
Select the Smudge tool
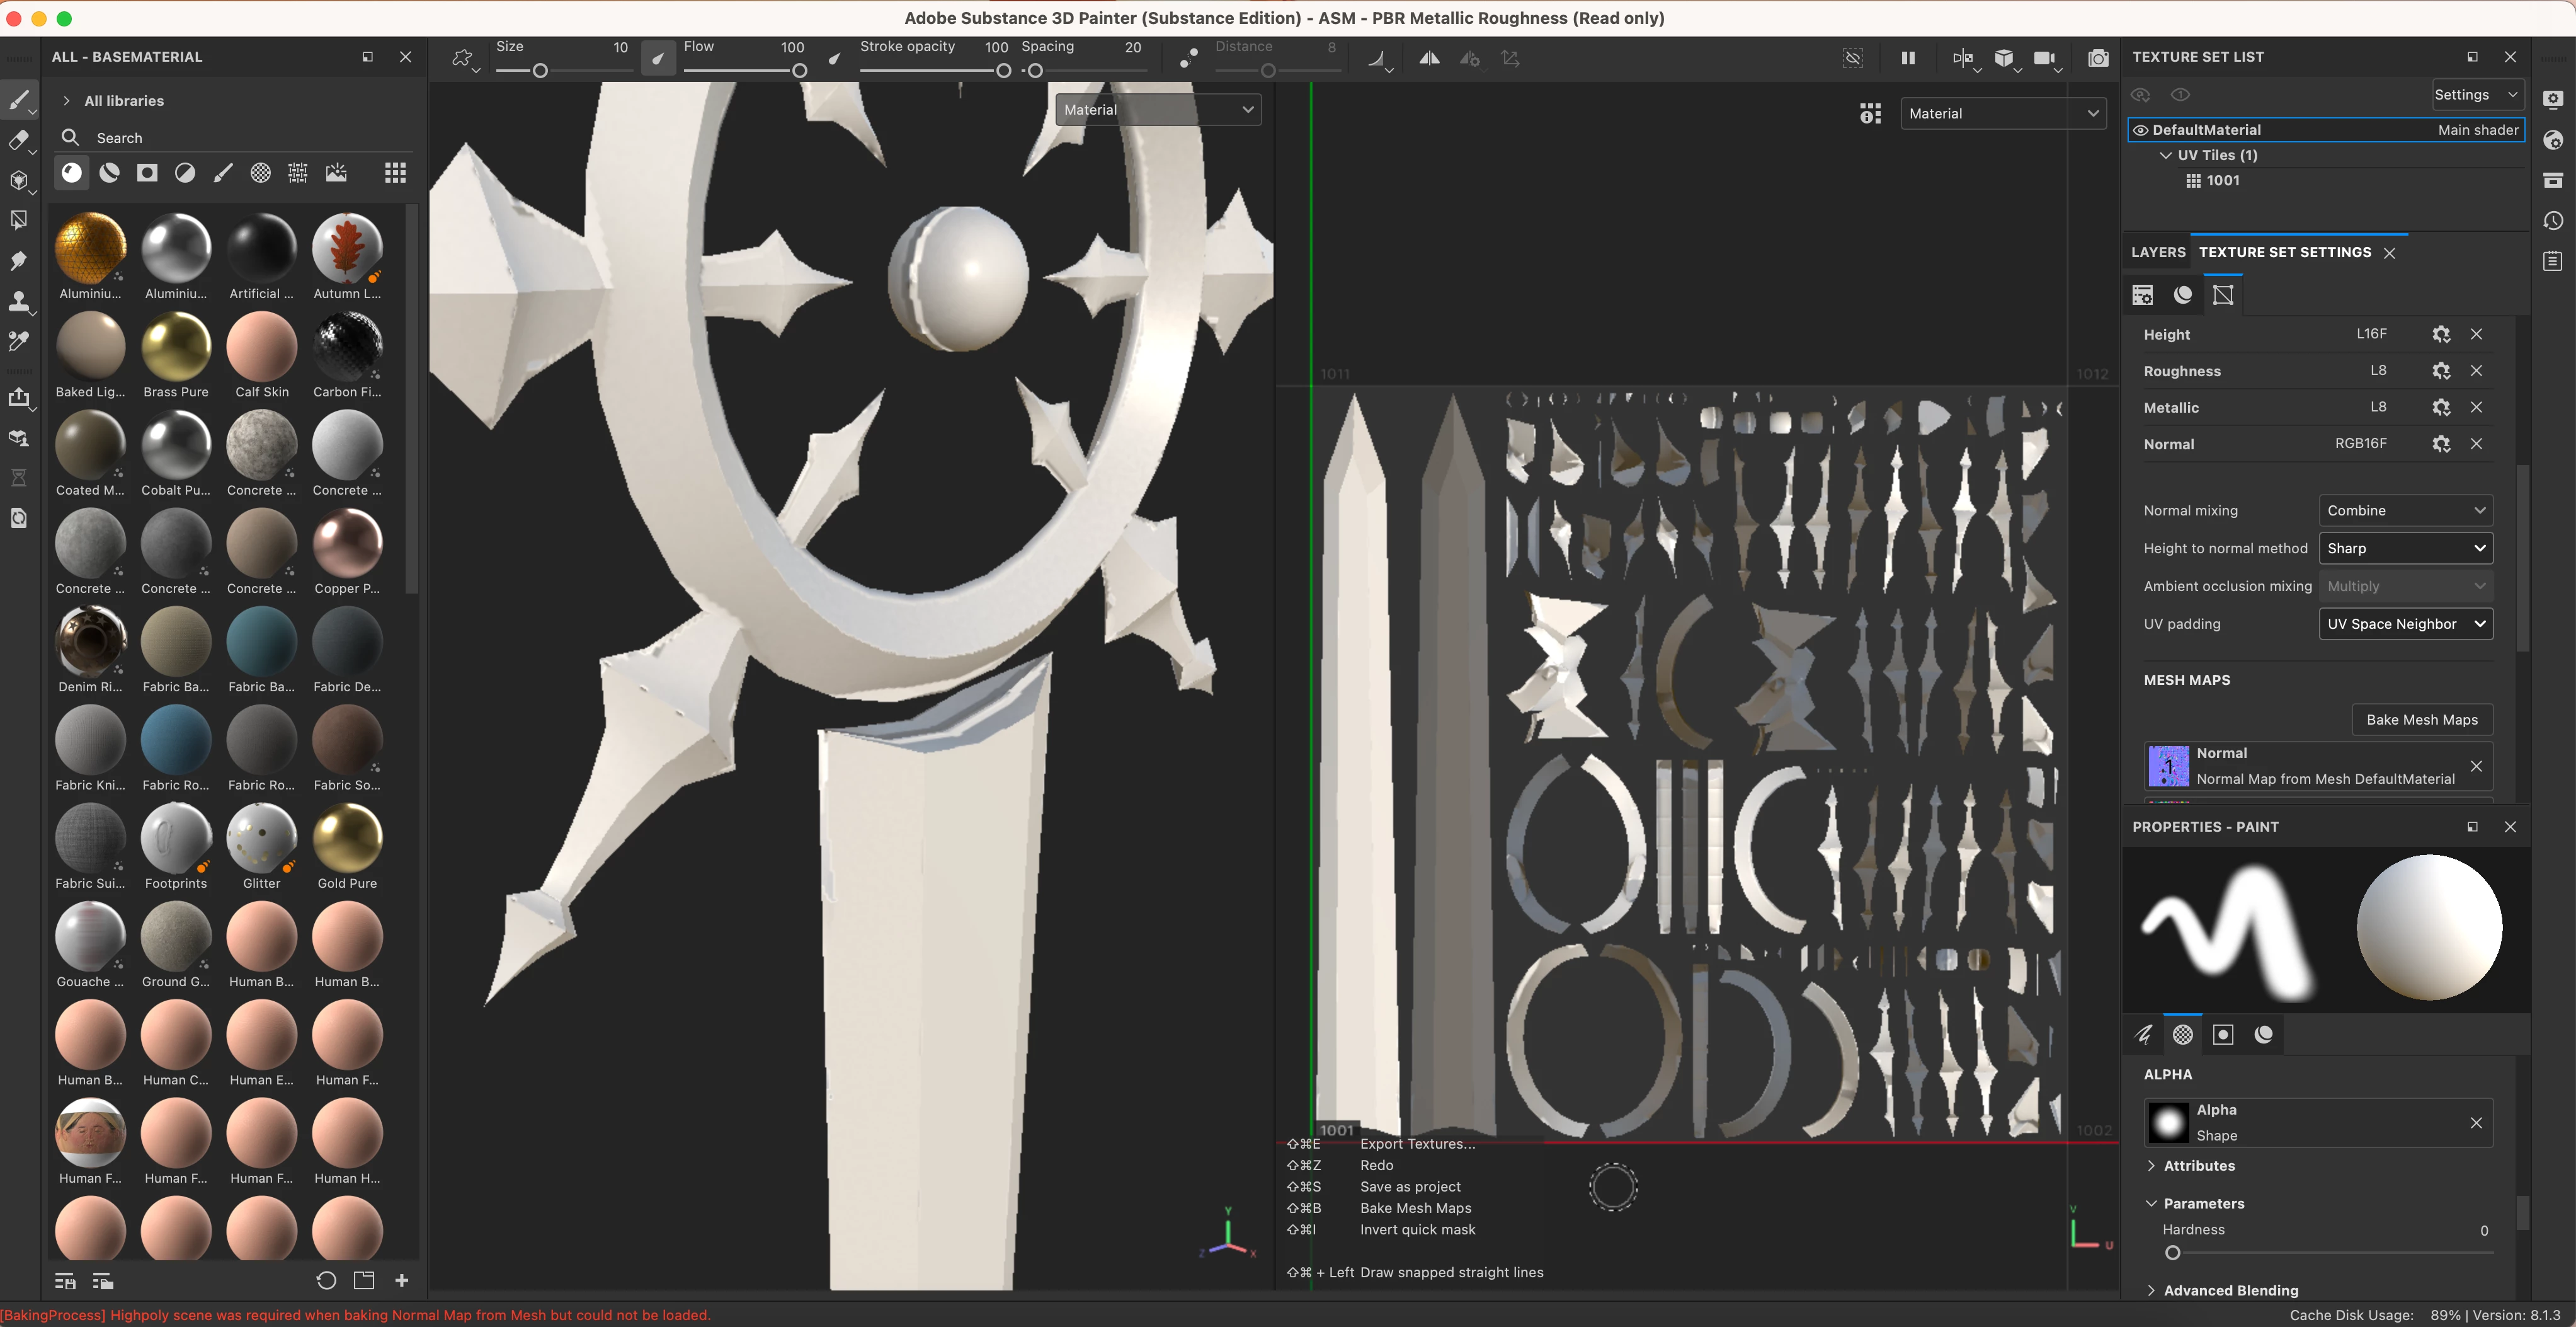pos(18,261)
